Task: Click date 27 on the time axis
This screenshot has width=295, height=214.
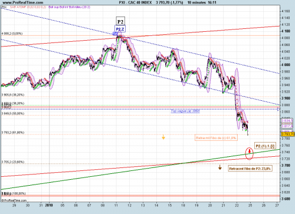Action: (x=277, y=205)
